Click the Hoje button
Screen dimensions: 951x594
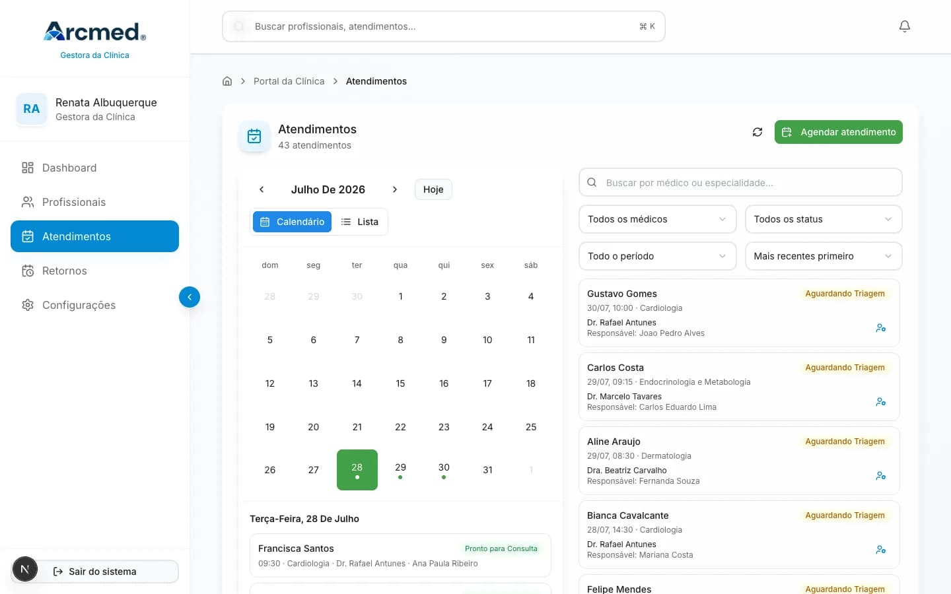coord(433,189)
